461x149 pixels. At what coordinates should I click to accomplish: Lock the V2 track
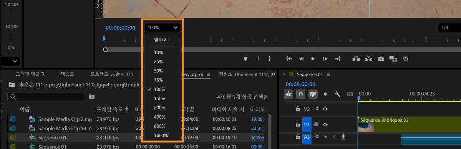tap(297, 109)
